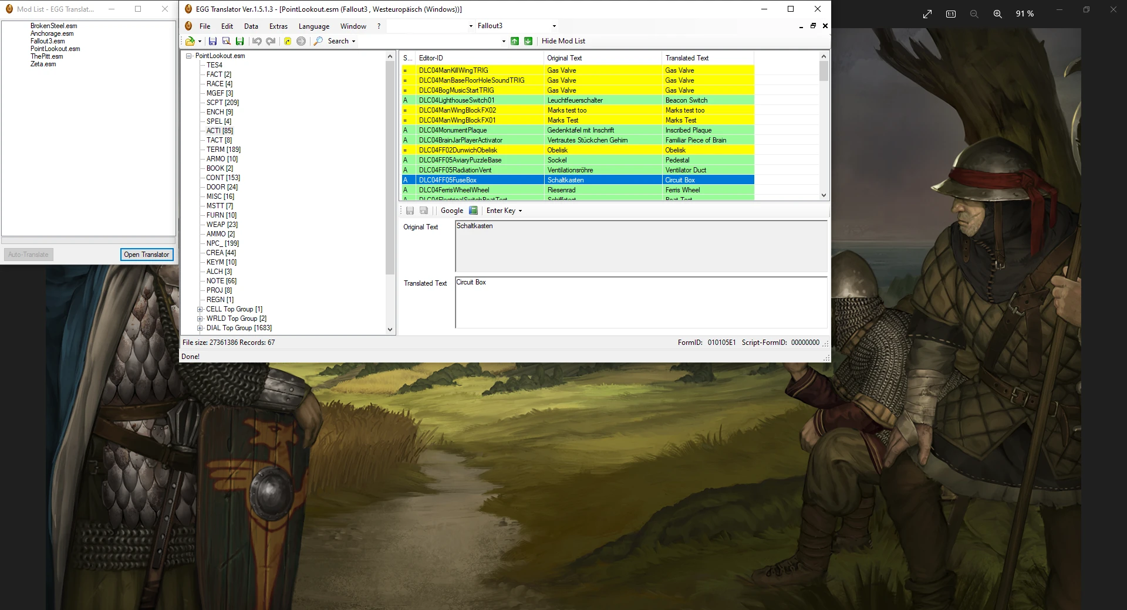Click Hide Mod List button
The image size is (1127, 610).
click(x=563, y=41)
